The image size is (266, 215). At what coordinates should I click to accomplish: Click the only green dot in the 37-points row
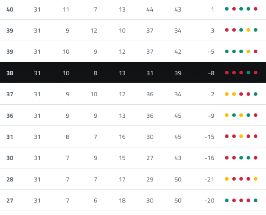255,94
